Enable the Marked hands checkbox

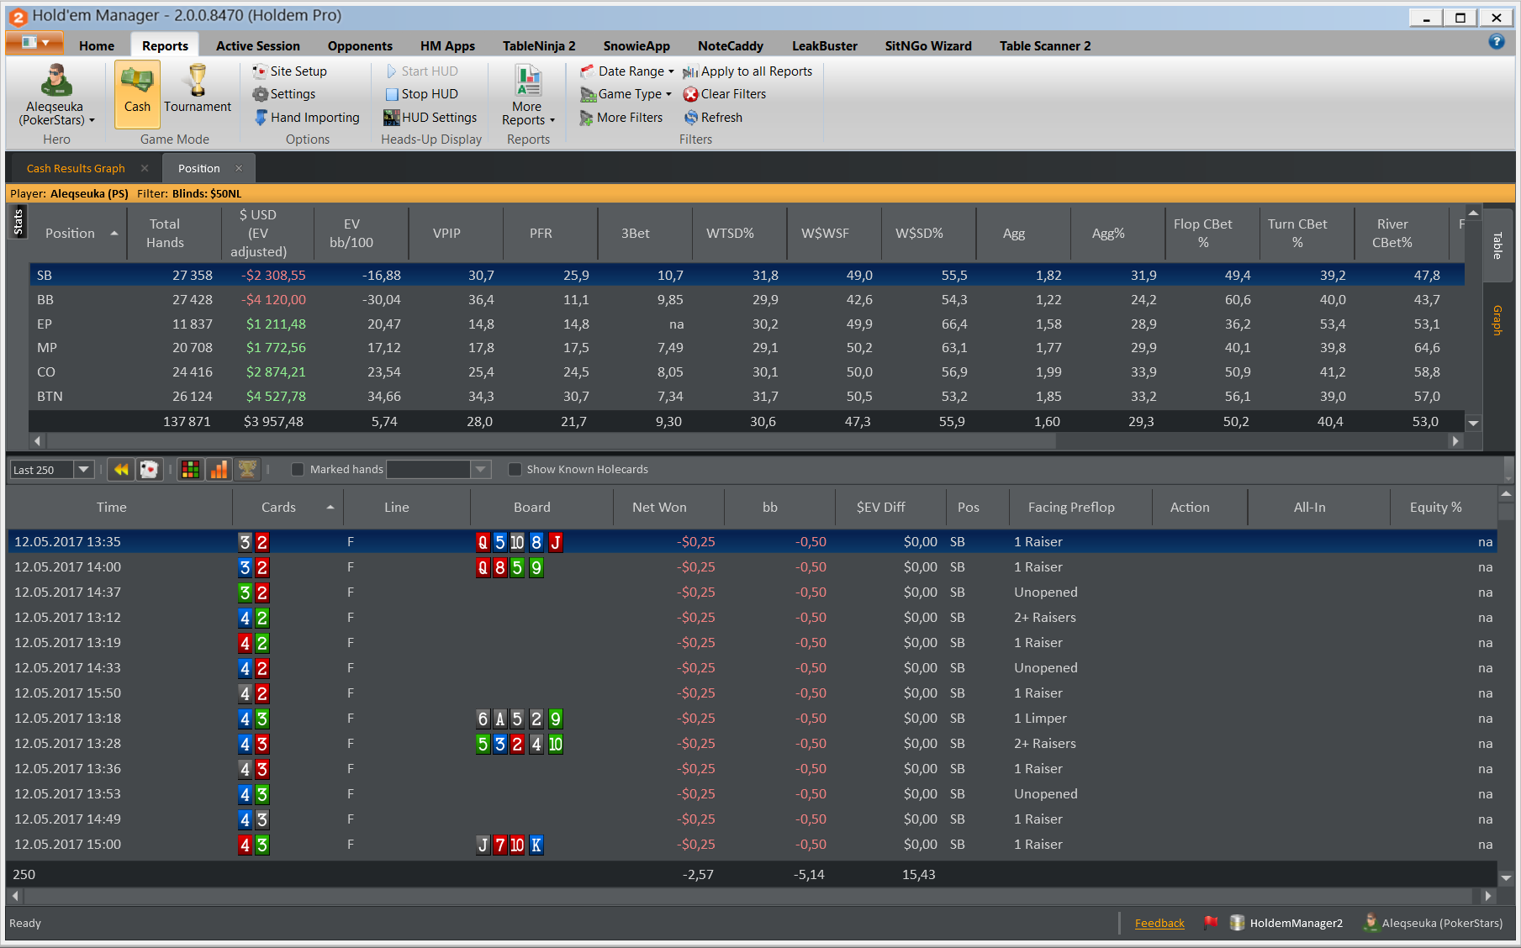298,470
